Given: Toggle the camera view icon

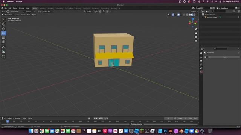Looking at the screenshot, I should [196, 37].
